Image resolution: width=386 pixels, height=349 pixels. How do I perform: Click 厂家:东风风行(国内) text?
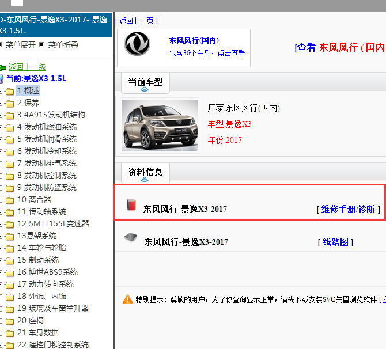coord(244,108)
